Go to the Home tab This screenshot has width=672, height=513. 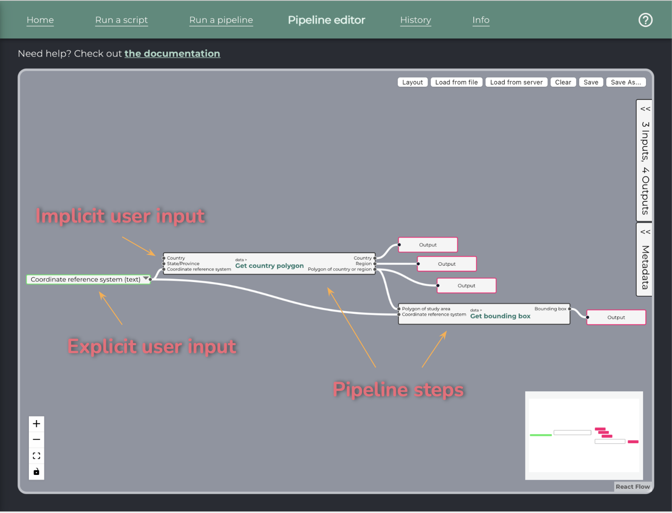click(x=40, y=20)
